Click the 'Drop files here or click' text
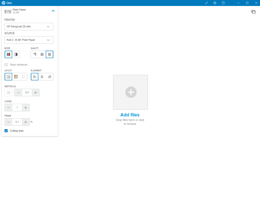The image size is (260, 198). tap(130, 120)
